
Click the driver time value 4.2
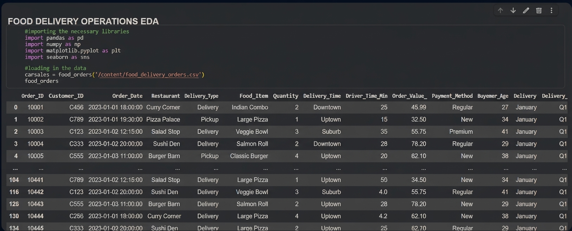(383, 216)
